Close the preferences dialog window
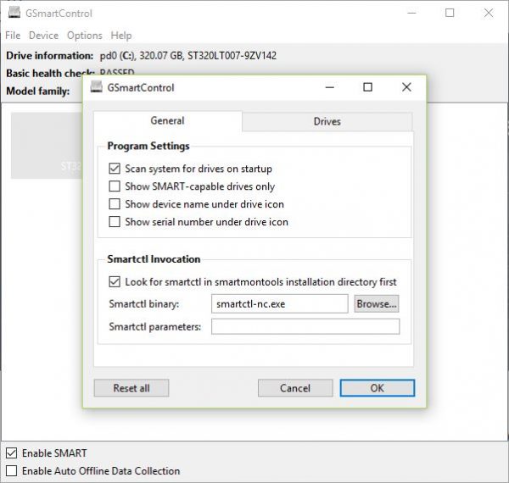 coord(406,87)
